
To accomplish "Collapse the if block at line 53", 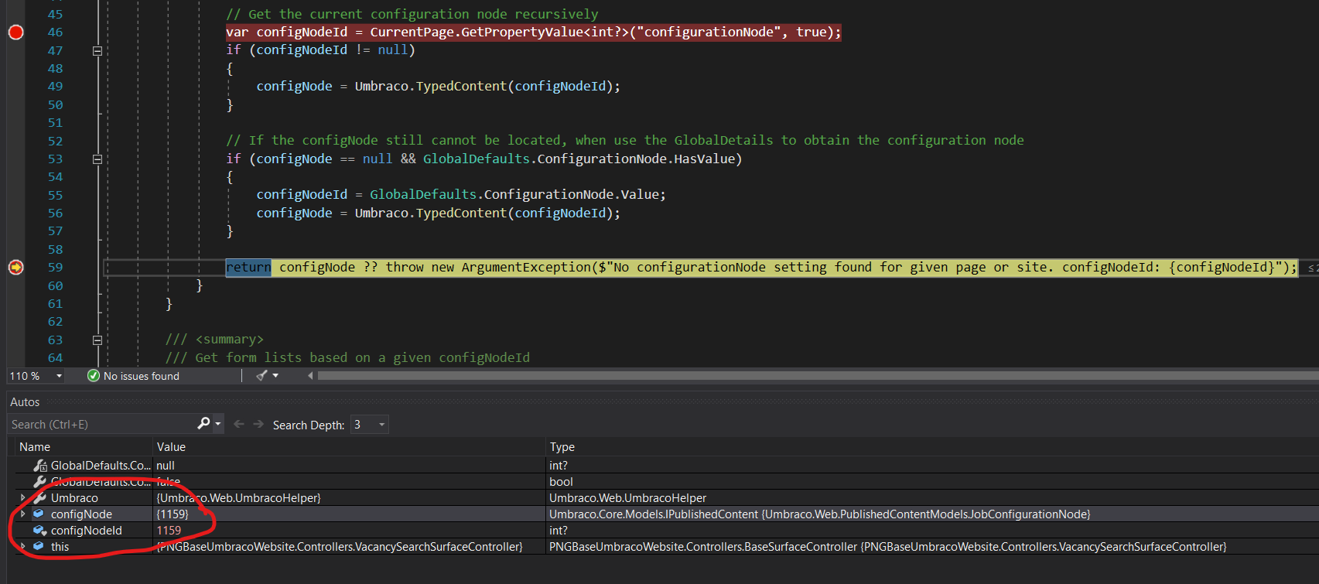I will click(97, 159).
